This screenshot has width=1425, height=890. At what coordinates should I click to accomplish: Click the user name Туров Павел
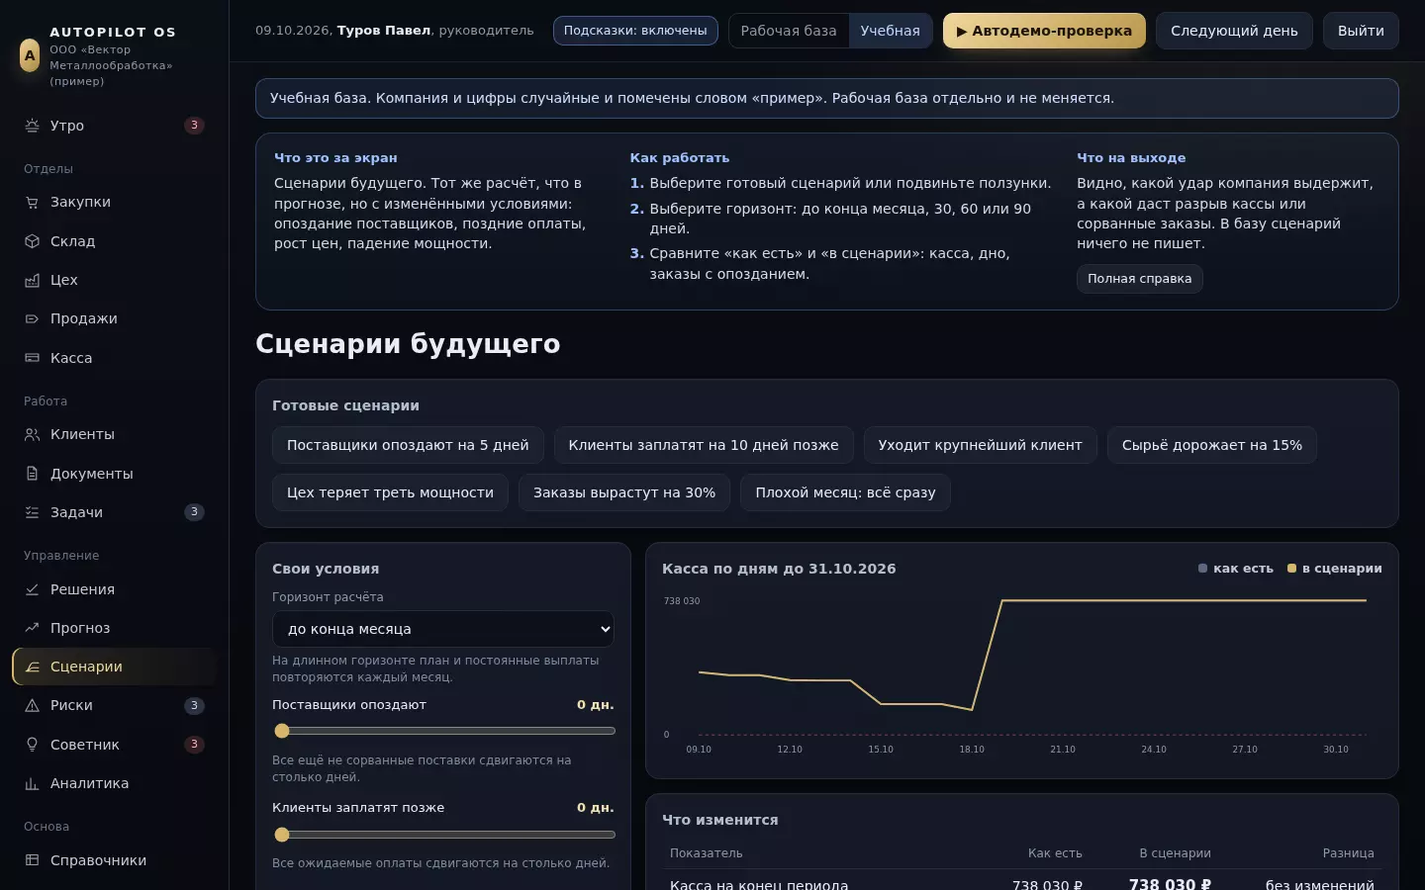pyautogui.click(x=384, y=31)
